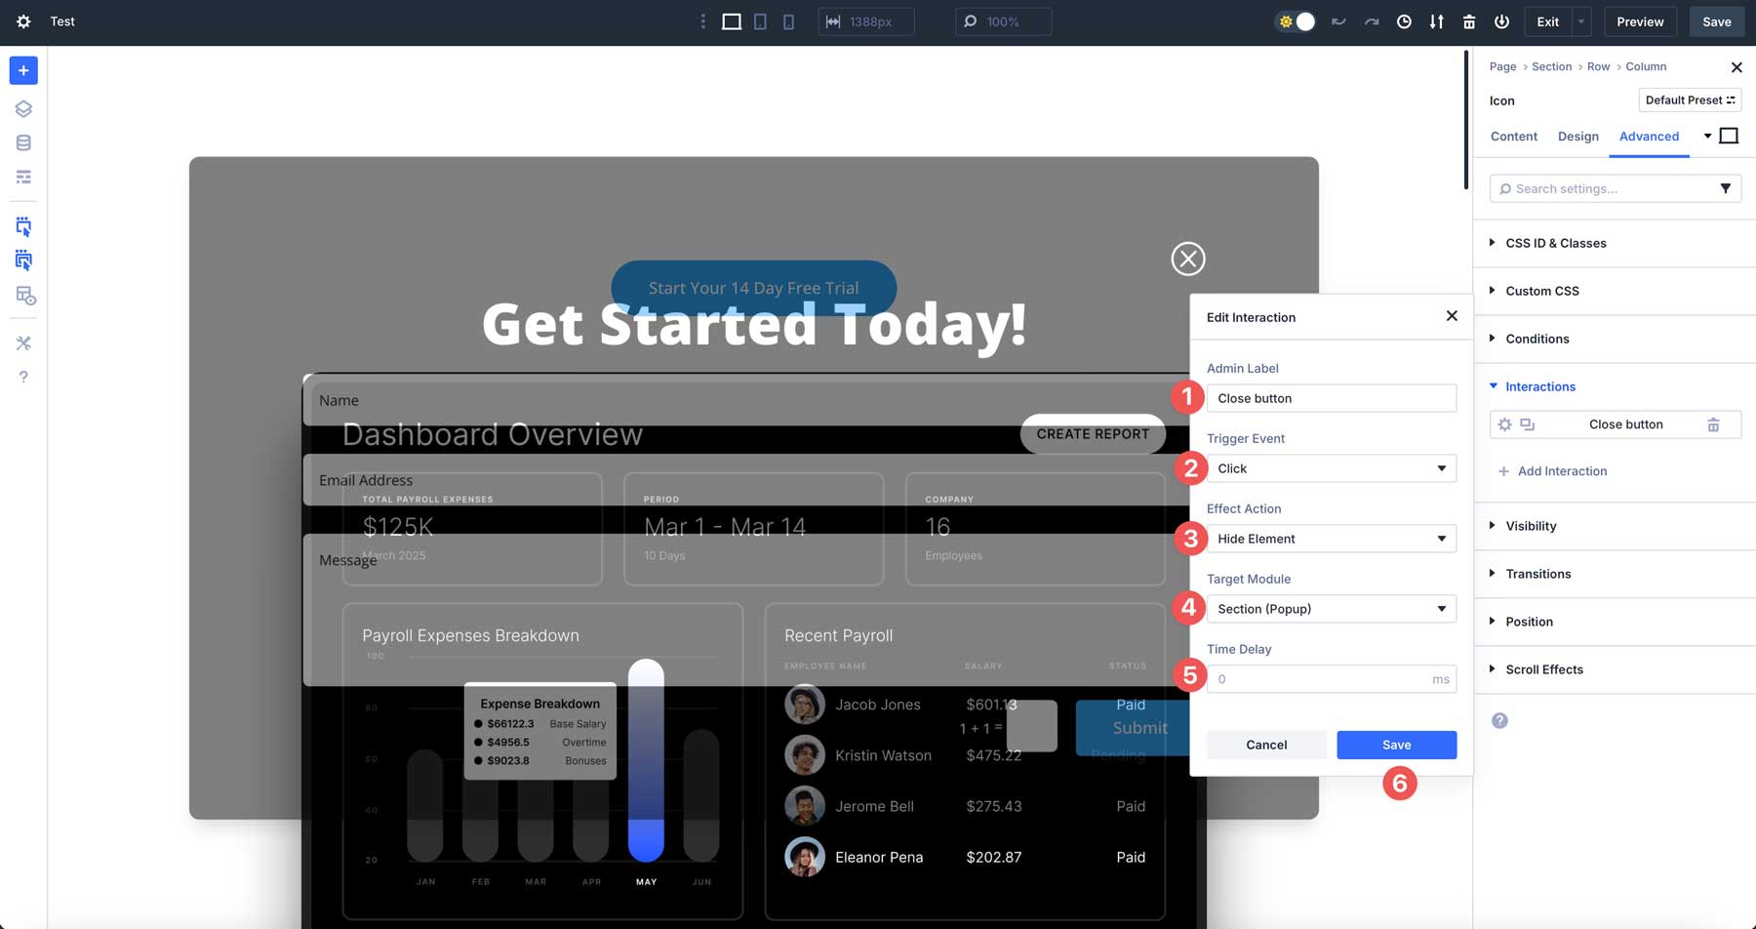This screenshot has width=1756, height=929.
Task: Open the editing history panel
Action: click(x=1404, y=20)
